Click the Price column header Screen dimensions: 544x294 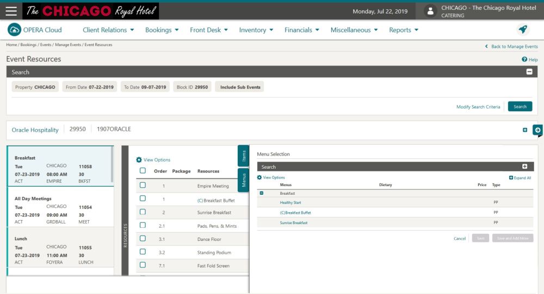(x=482, y=185)
